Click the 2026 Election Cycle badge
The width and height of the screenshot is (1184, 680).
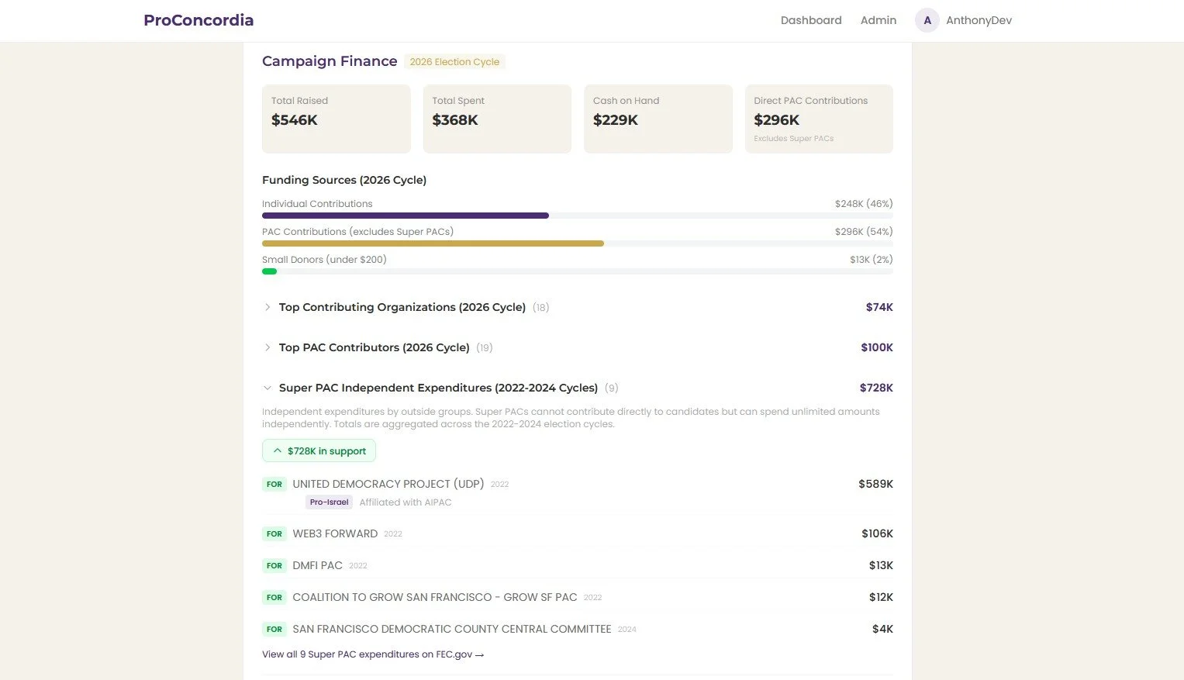[x=454, y=61]
